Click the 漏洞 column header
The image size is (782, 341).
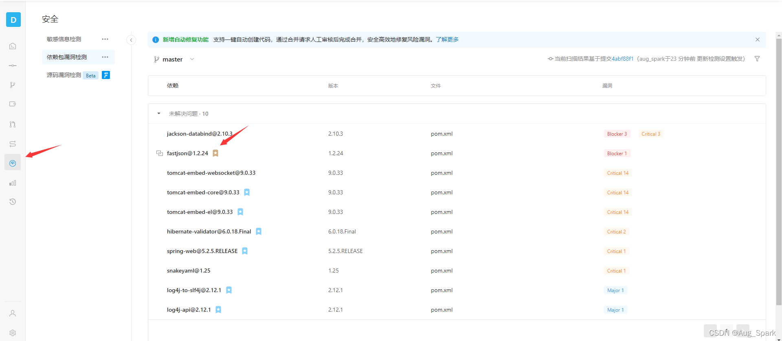pos(607,86)
